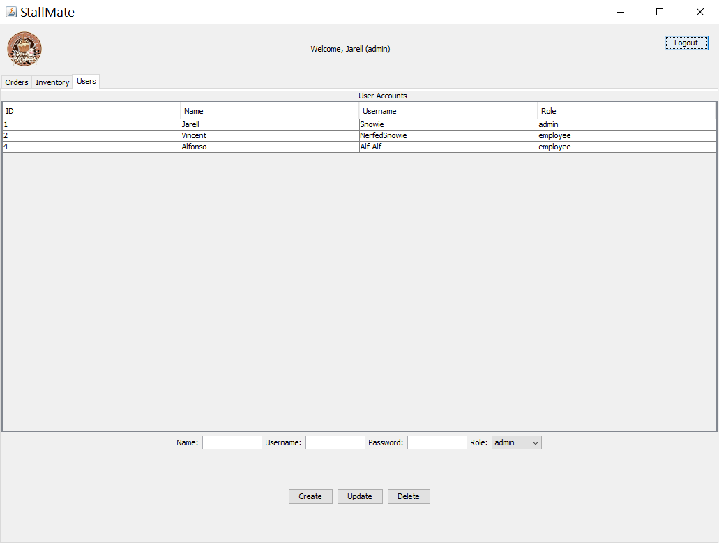Viewport: 719px width, 543px height.
Task: Focus the Name input field
Action: [x=232, y=442]
